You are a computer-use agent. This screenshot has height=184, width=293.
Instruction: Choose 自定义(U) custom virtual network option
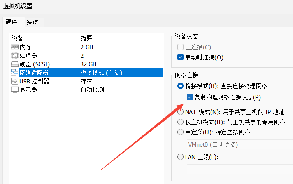pos(180,132)
